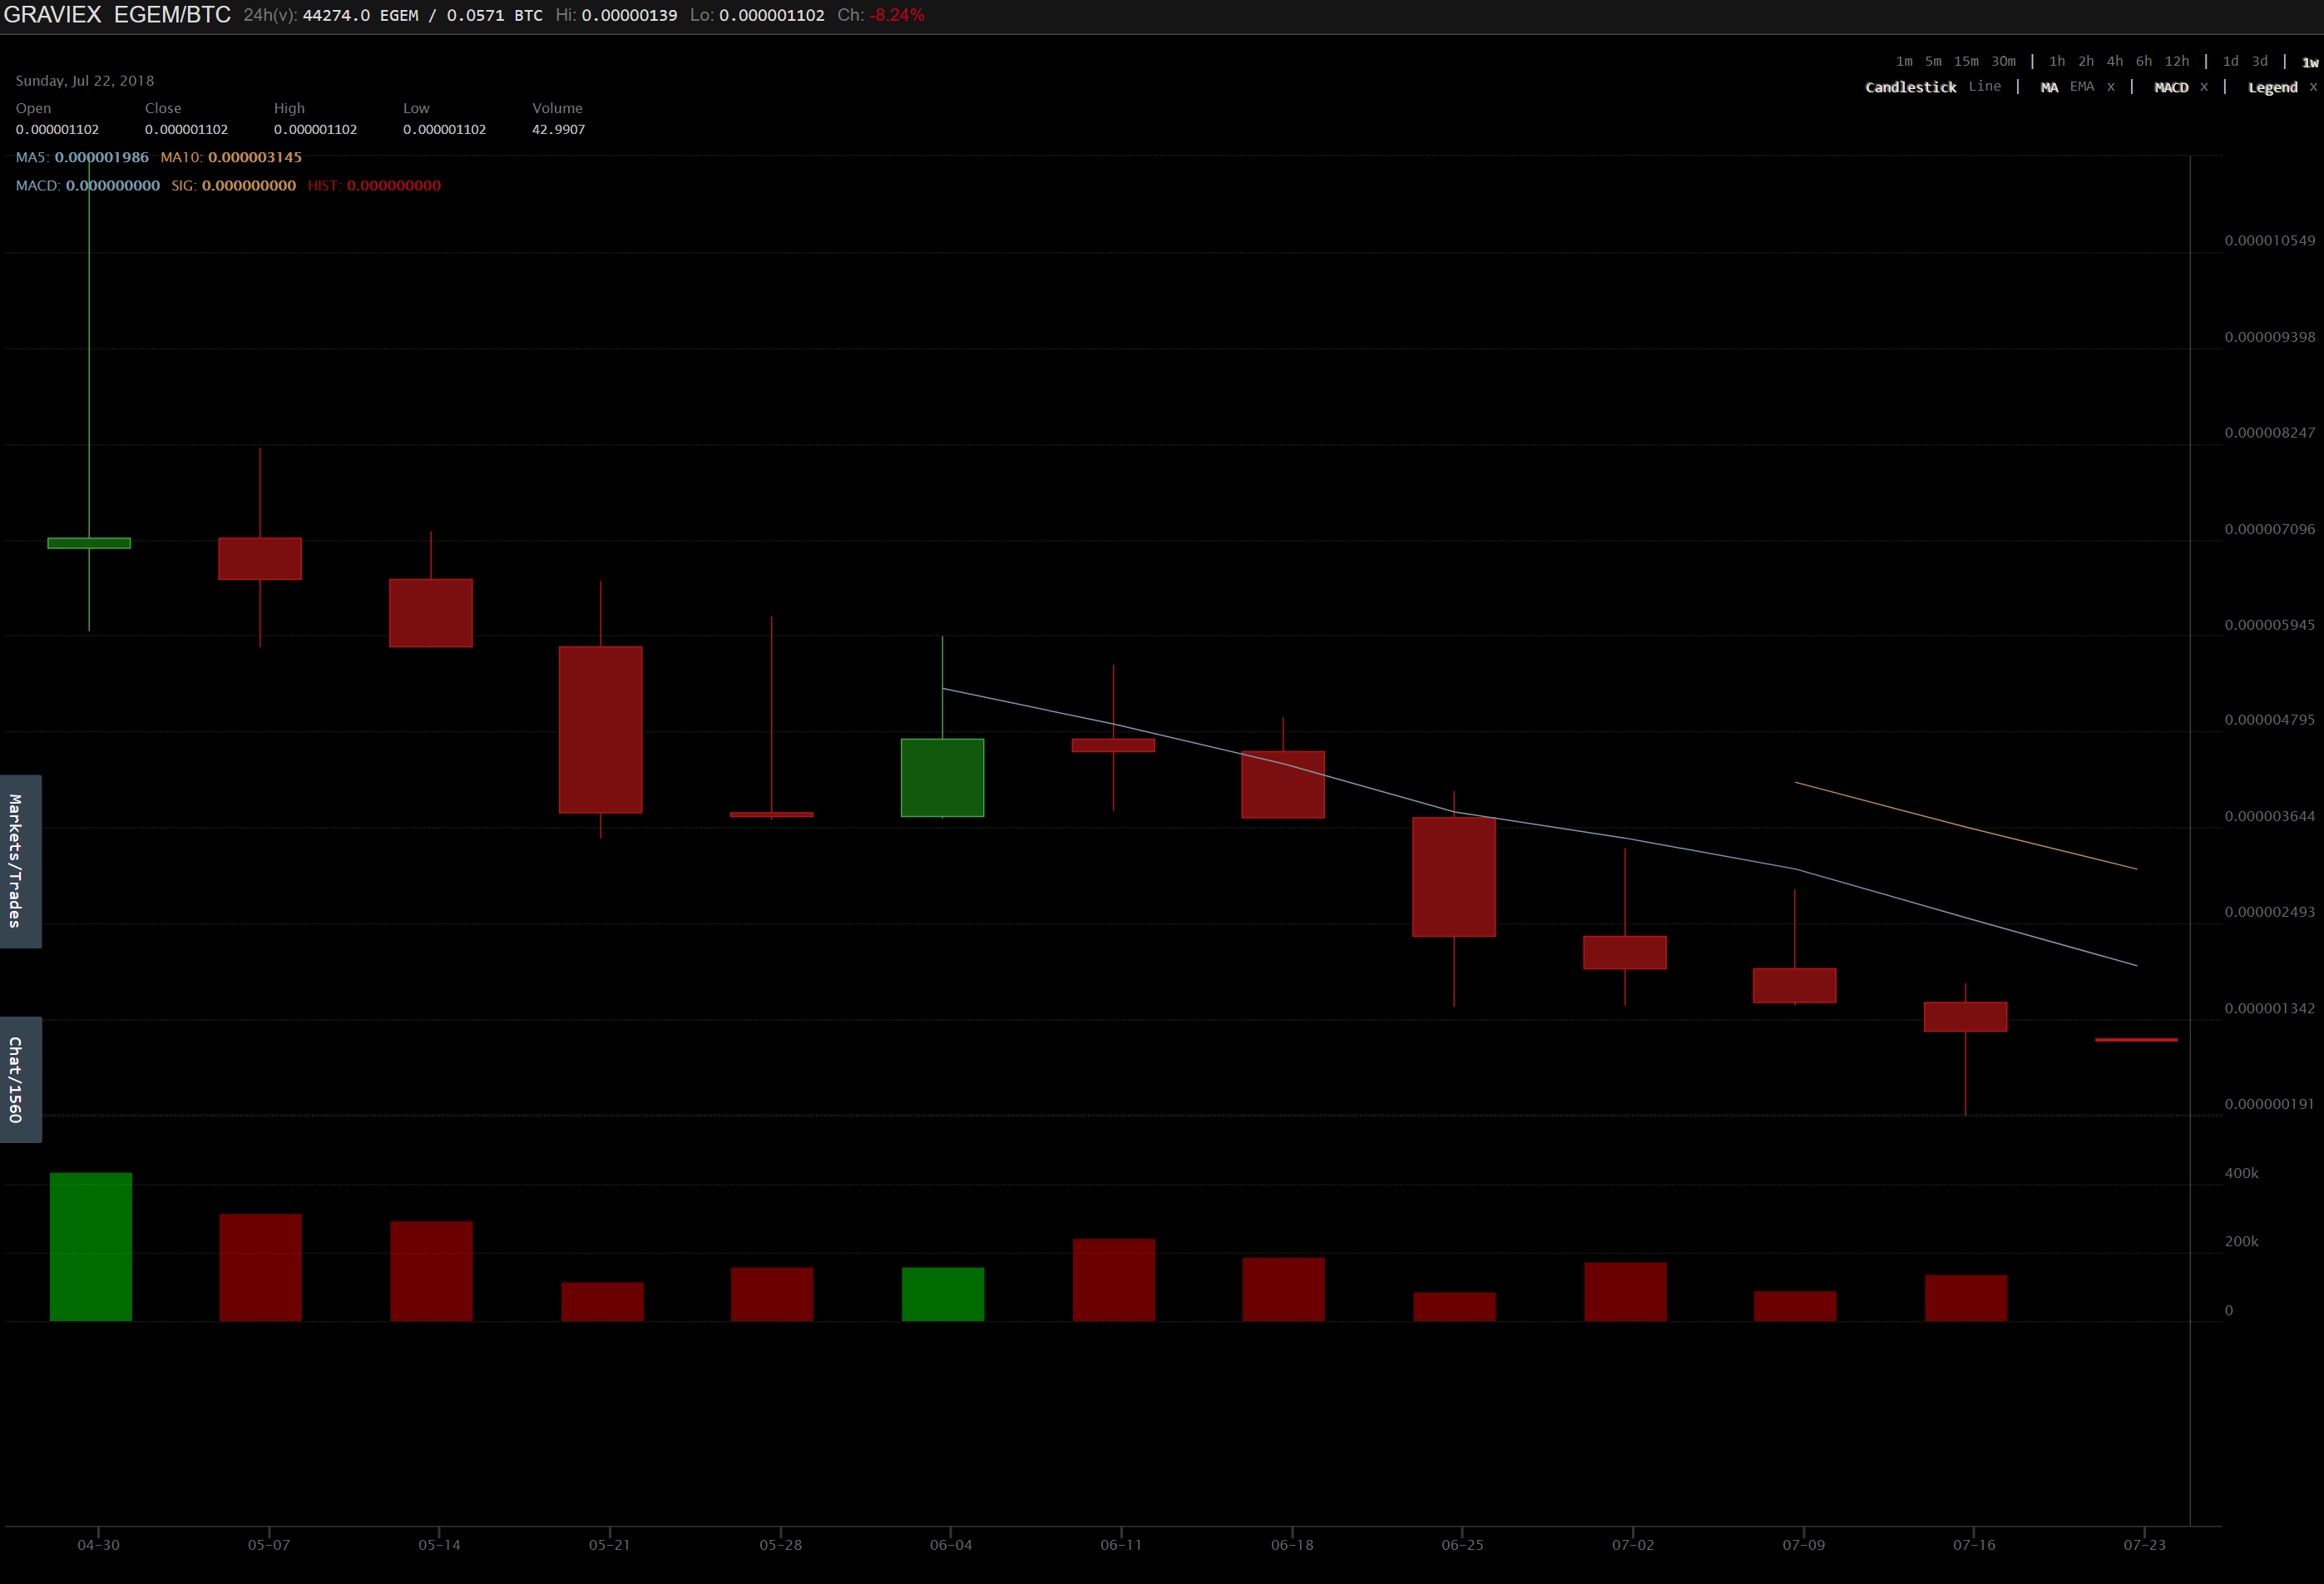
Task: Click the green 06-04 candlestick body
Action: [942, 778]
